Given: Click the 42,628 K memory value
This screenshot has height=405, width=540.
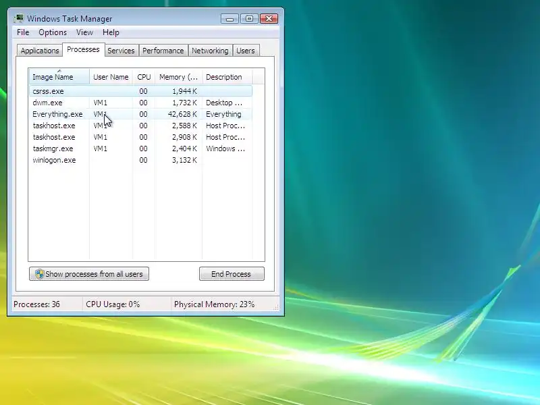Looking at the screenshot, I should [x=182, y=114].
